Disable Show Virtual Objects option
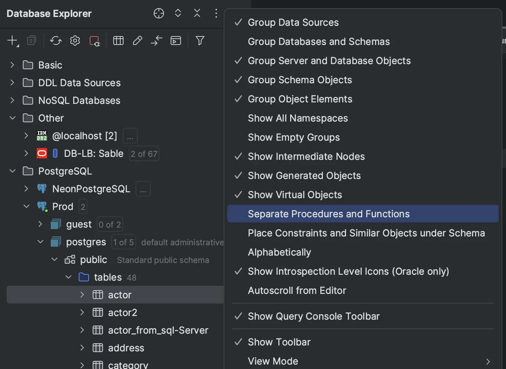This screenshot has height=369, width=506. tap(295, 195)
